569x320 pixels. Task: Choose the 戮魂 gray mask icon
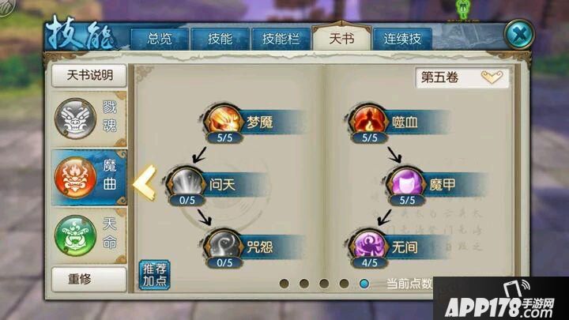76,119
